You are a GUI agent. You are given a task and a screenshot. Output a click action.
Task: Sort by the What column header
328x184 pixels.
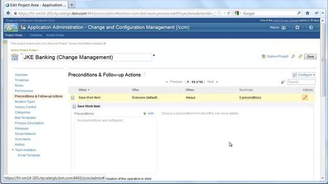click(x=84, y=90)
